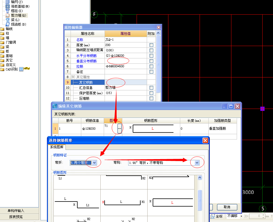The height and width of the screenshot is (222, 273).
Task: Select the 梁(L) beam icon
Action: click(x=8, y=20)
